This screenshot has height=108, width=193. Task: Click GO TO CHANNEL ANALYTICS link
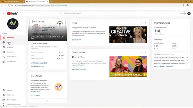coord(164,66)
